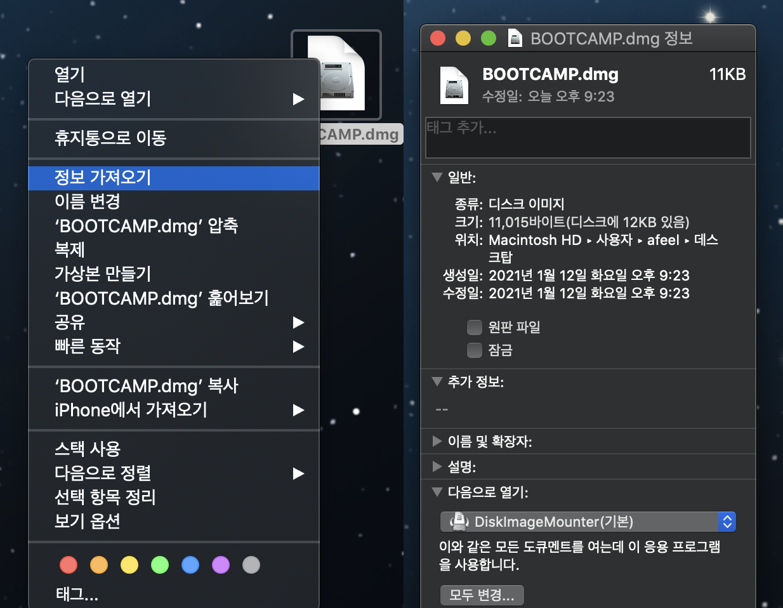Expand the 이름 및 확장자 section
The image size is (783, 608).
point(437,441)
